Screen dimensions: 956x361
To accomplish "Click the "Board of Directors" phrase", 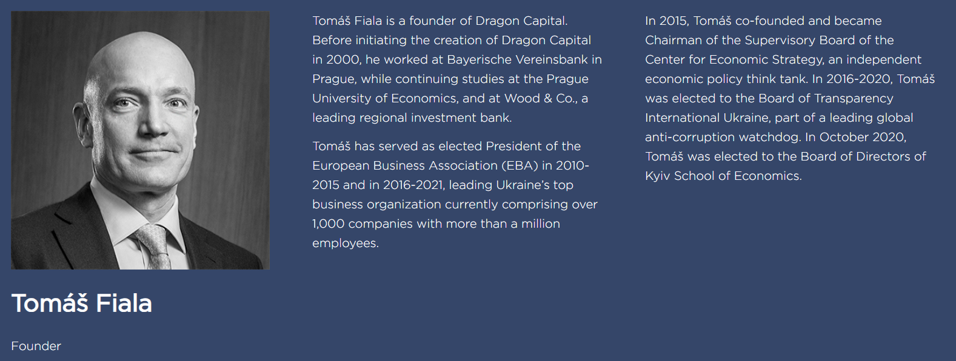I will [856, 156].
